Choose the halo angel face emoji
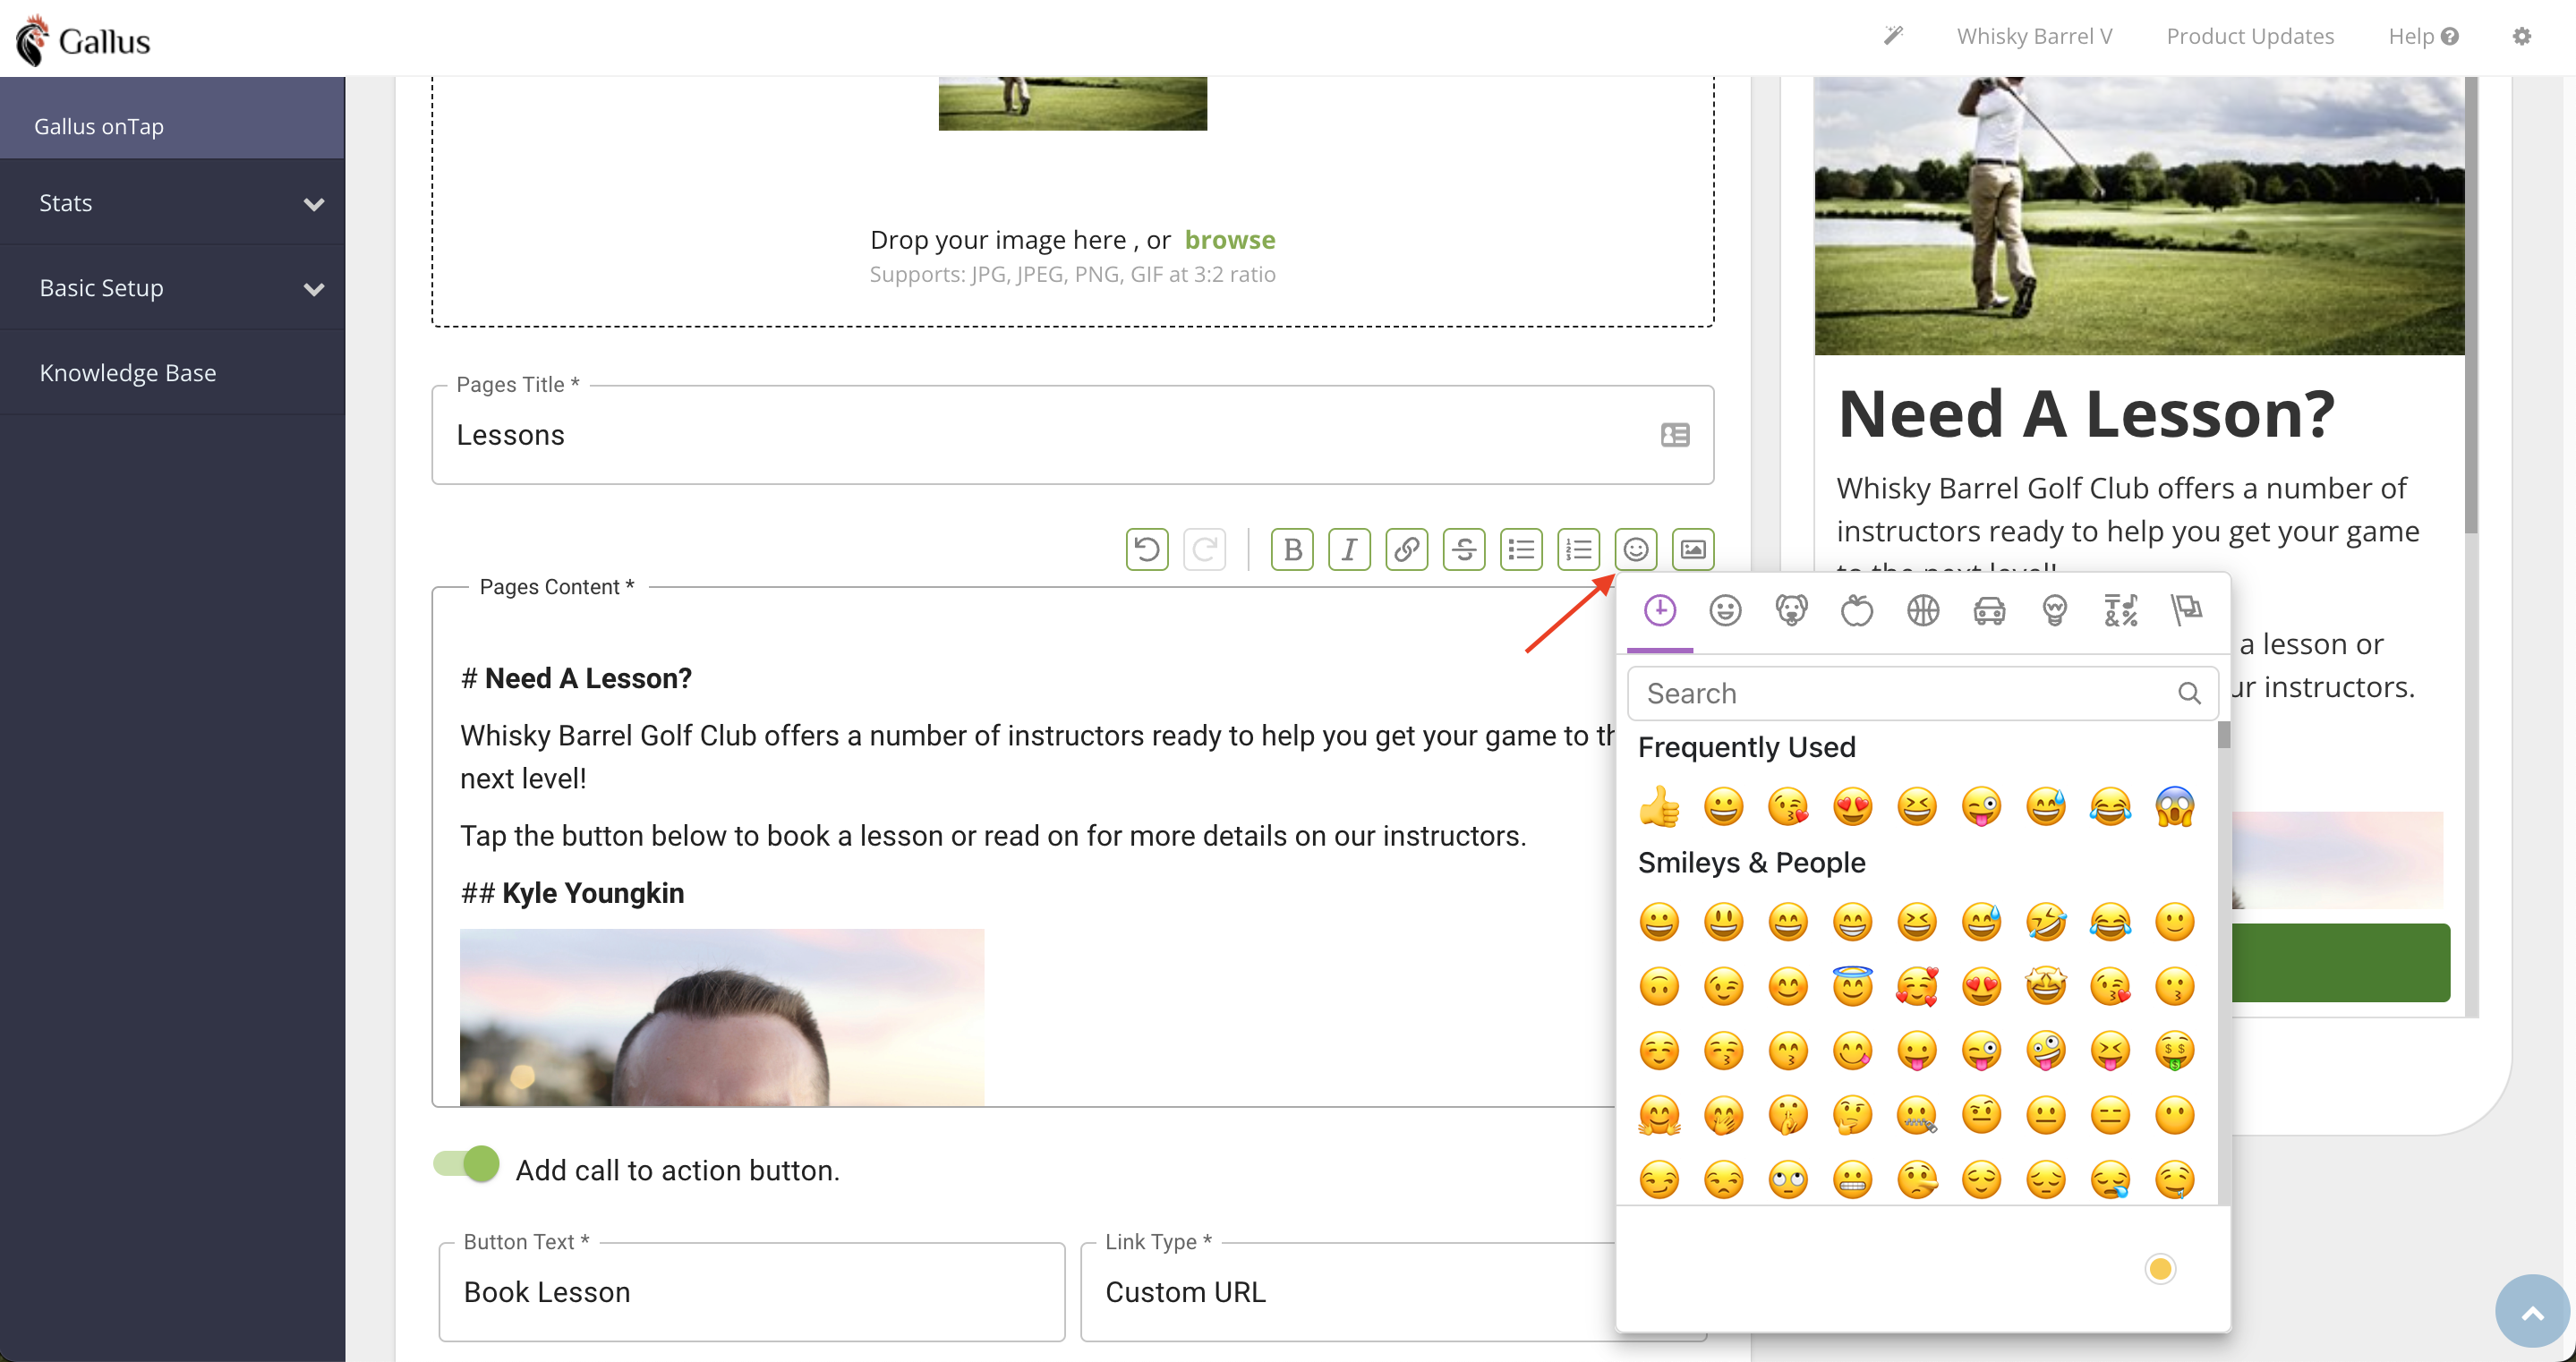 (1852, 986)
